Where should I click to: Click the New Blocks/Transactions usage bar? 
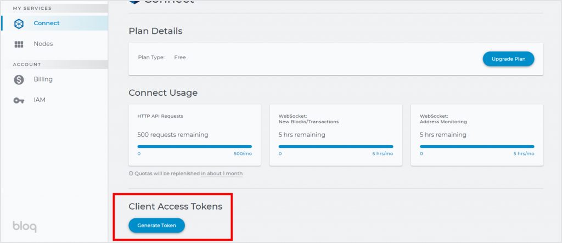[336, 147]
